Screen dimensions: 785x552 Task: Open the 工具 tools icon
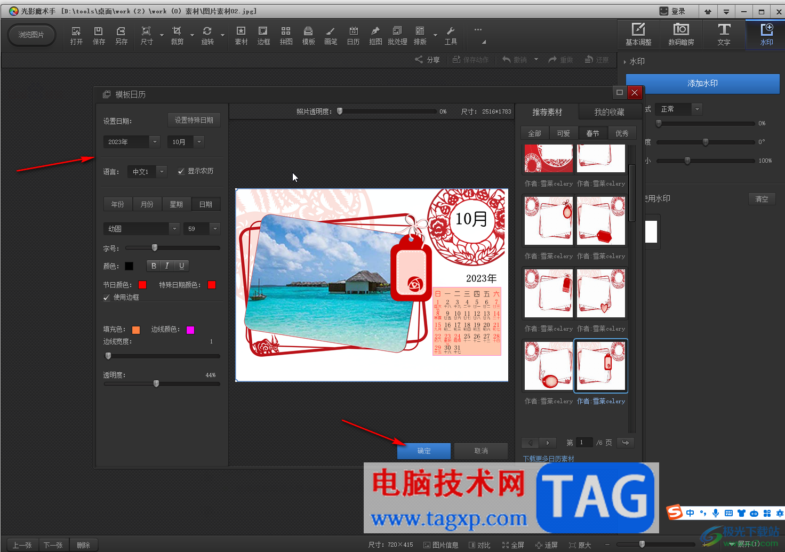451,35
